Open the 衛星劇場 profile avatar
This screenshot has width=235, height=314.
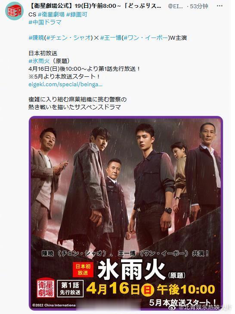click(14, 11)
